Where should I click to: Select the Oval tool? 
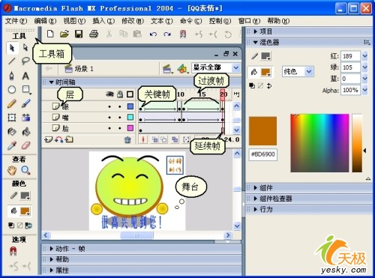[x=12, y=89]
